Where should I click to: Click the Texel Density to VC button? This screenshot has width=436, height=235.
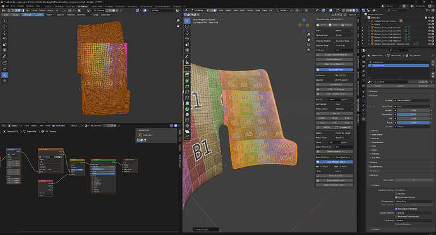[x=334, y=180]
